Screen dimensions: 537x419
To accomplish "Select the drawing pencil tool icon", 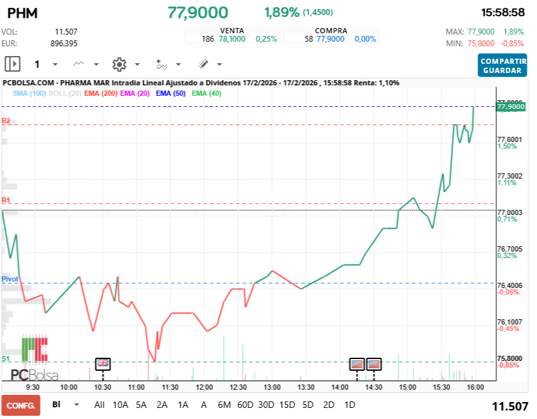I will tap(204, 64).
